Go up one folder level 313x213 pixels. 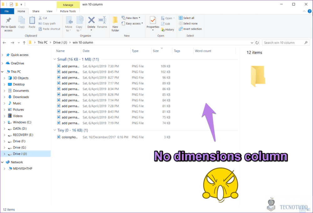tap(24, 43)
